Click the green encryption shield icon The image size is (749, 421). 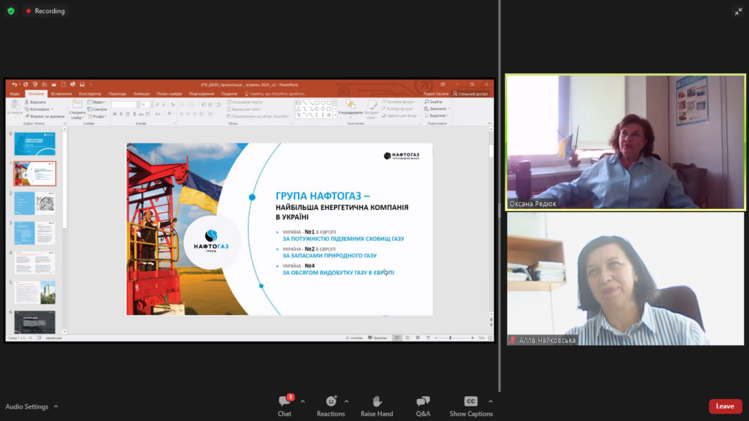pyautogui.click(x=10, y=11)
